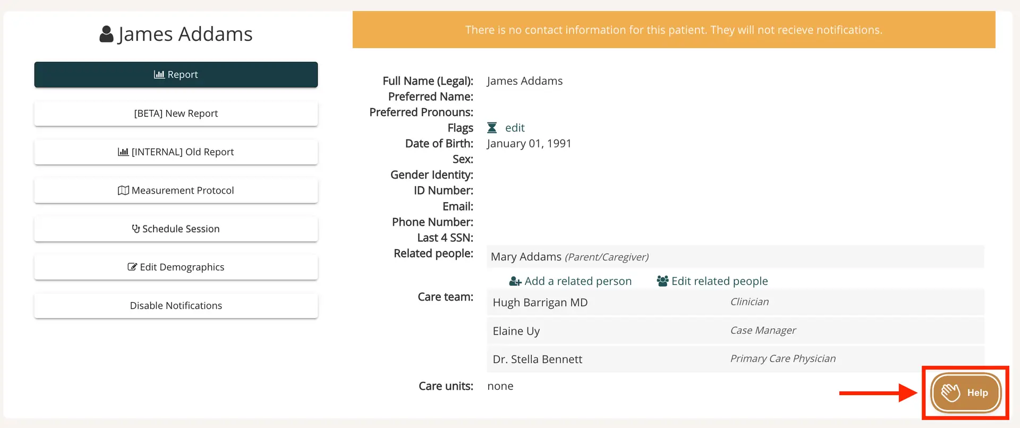
Task: Click the hourglass flag icon next to Flags
Action: click(491, 127)
